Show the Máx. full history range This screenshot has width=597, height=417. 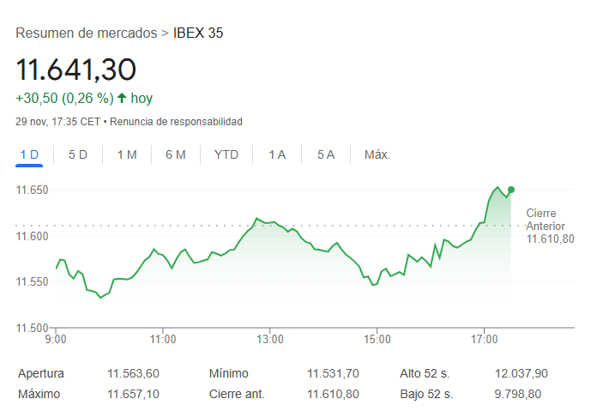377,154
